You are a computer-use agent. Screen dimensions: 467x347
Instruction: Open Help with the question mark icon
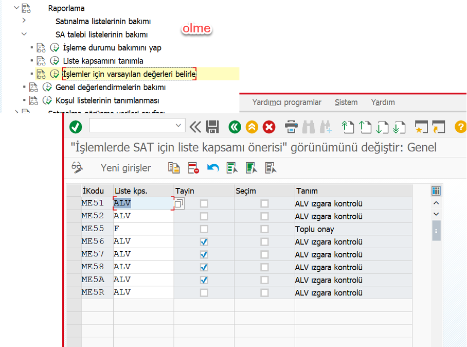[x=460, y=127]
